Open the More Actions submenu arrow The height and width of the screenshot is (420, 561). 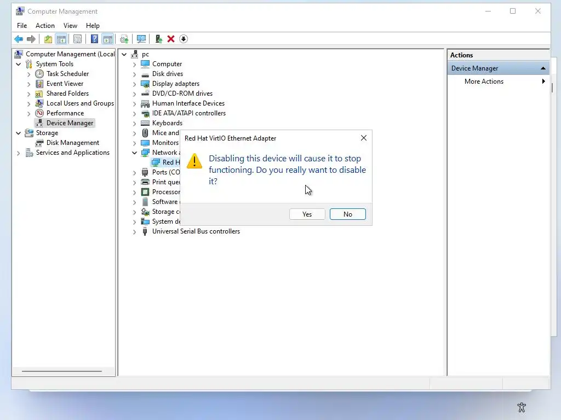(543, 81)
